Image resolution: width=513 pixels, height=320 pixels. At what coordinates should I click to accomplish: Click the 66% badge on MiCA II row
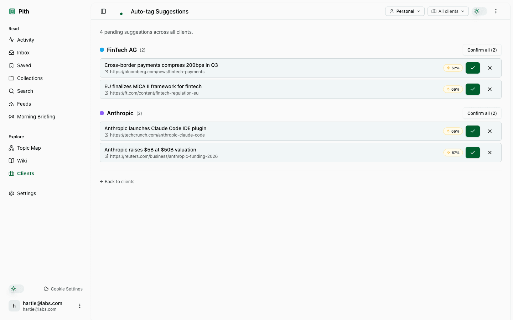click(x=453, y=89)
